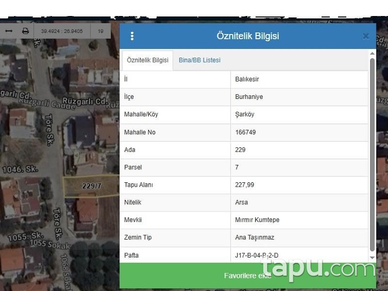Close the Öznitelik Bilgisi panel
This screenshot has height=291, width=388.
point(366,36)
